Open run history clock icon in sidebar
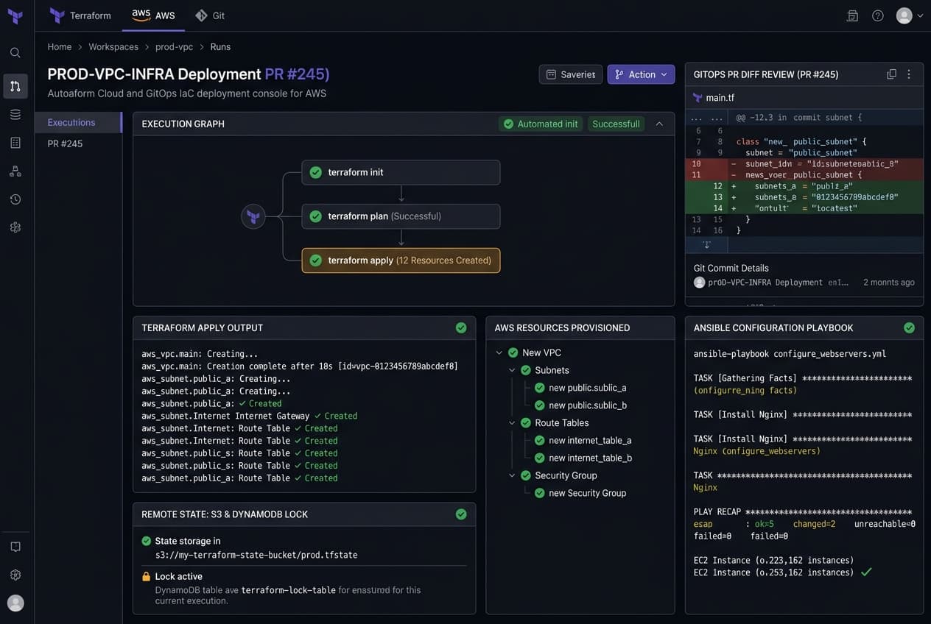Screen dimensions: 931x624 [15, 199]
